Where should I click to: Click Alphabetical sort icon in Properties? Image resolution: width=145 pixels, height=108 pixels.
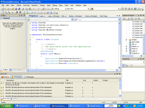click(127, 66)
